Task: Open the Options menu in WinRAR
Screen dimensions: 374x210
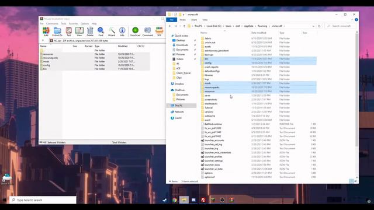Action: [85, 23]
